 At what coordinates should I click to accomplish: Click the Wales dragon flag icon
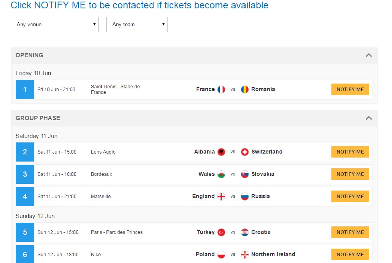[221, 174]
